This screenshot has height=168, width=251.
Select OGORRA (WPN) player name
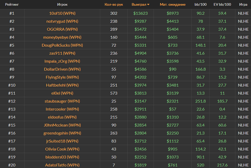(62, 29)
